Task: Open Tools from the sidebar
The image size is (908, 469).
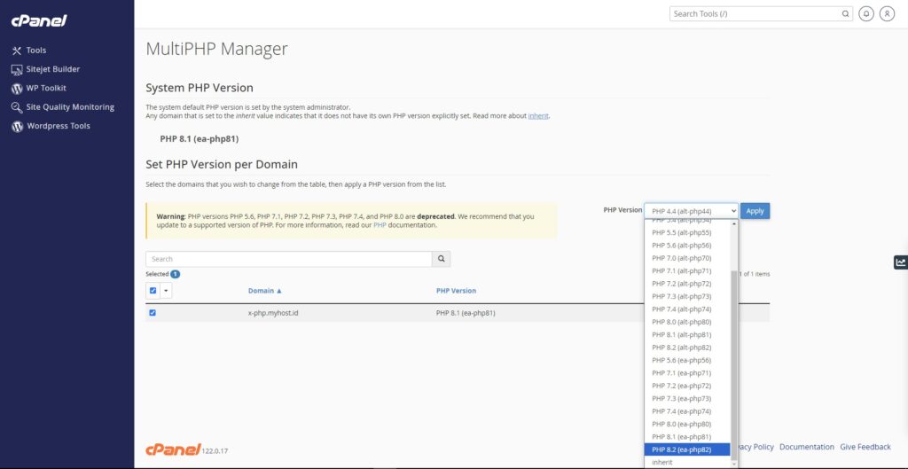Action: pyautogui.click(x=35, y=51)
